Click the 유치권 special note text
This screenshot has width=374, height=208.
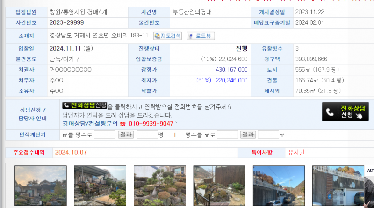pos(296,153)
